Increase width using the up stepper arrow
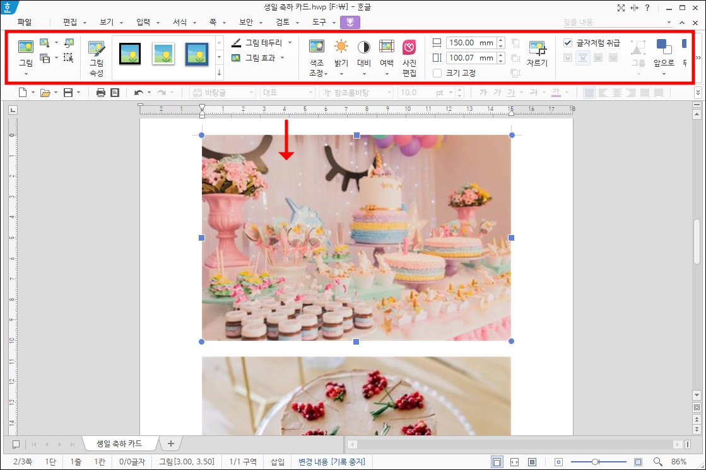 point(501,40)
